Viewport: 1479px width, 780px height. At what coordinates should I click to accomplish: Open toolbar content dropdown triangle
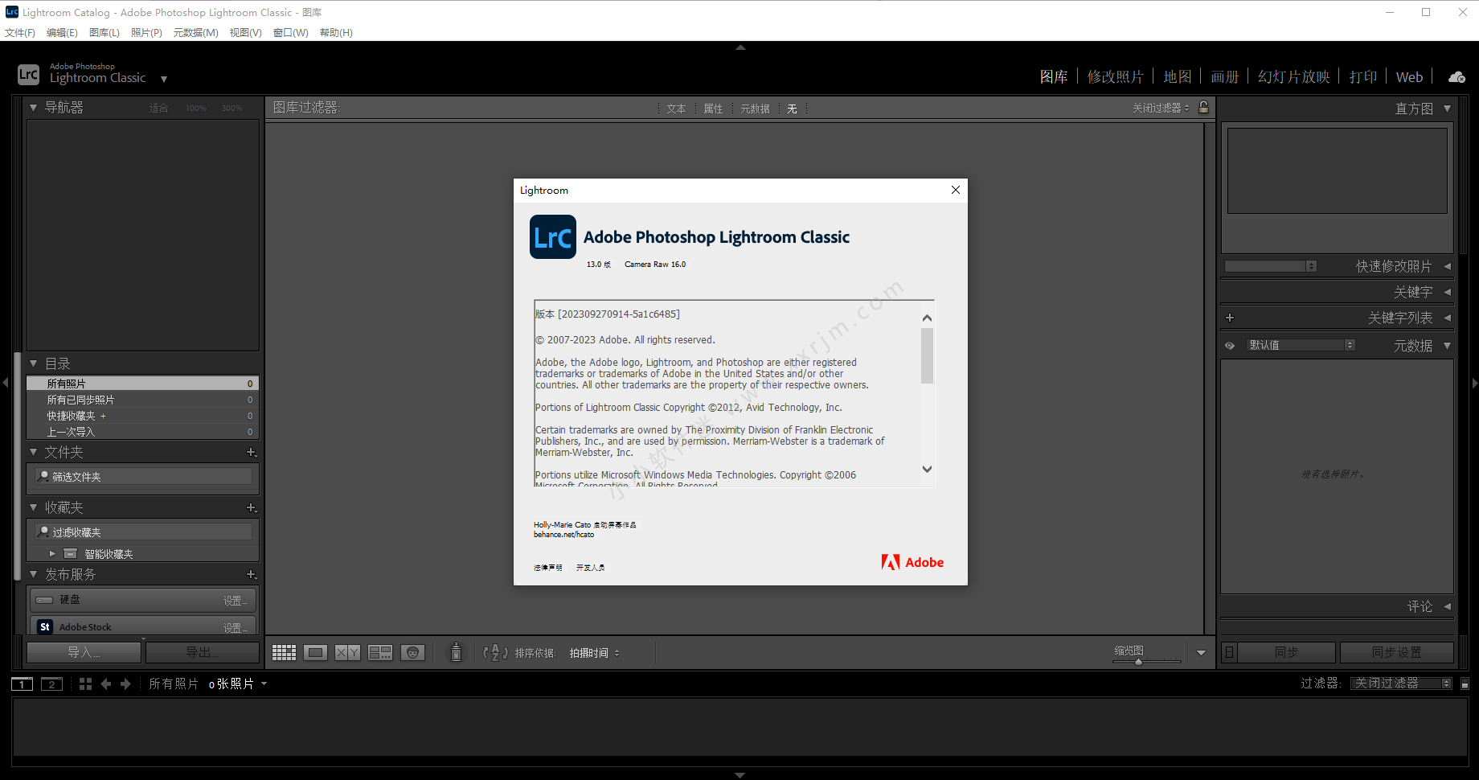pyautogui.click(x=1201, y=653)
